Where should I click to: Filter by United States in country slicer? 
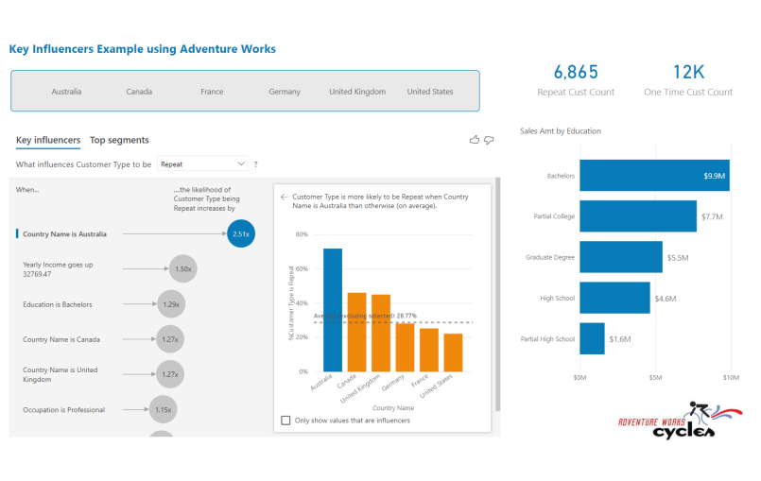tap(430, 92)
